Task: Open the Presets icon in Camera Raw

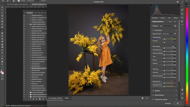Action: [182, 21]
